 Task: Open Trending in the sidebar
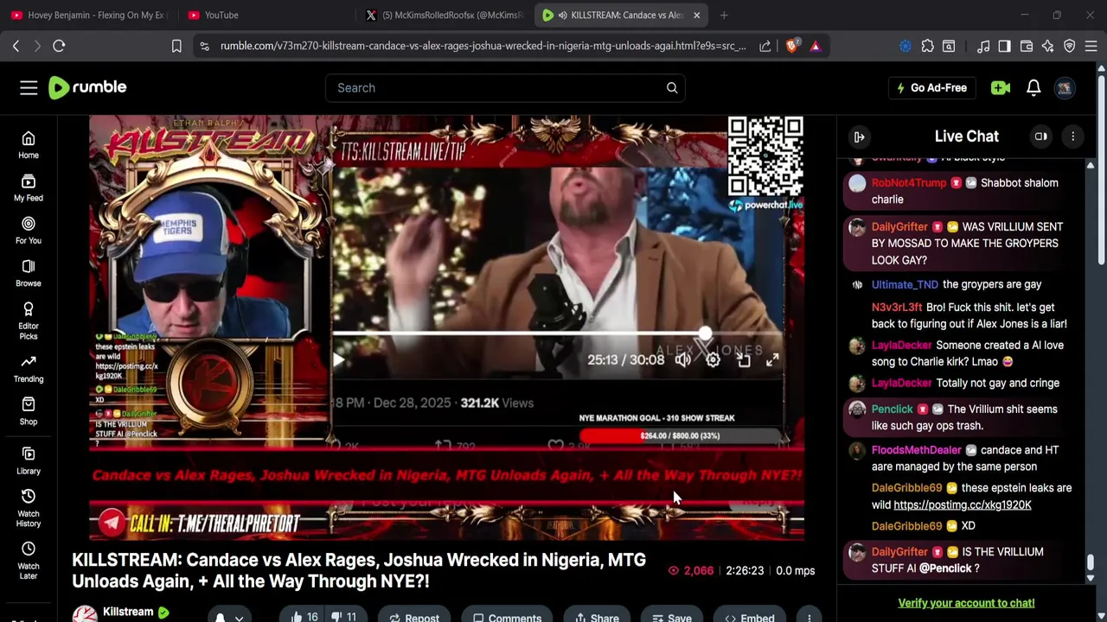click(29, 368)
